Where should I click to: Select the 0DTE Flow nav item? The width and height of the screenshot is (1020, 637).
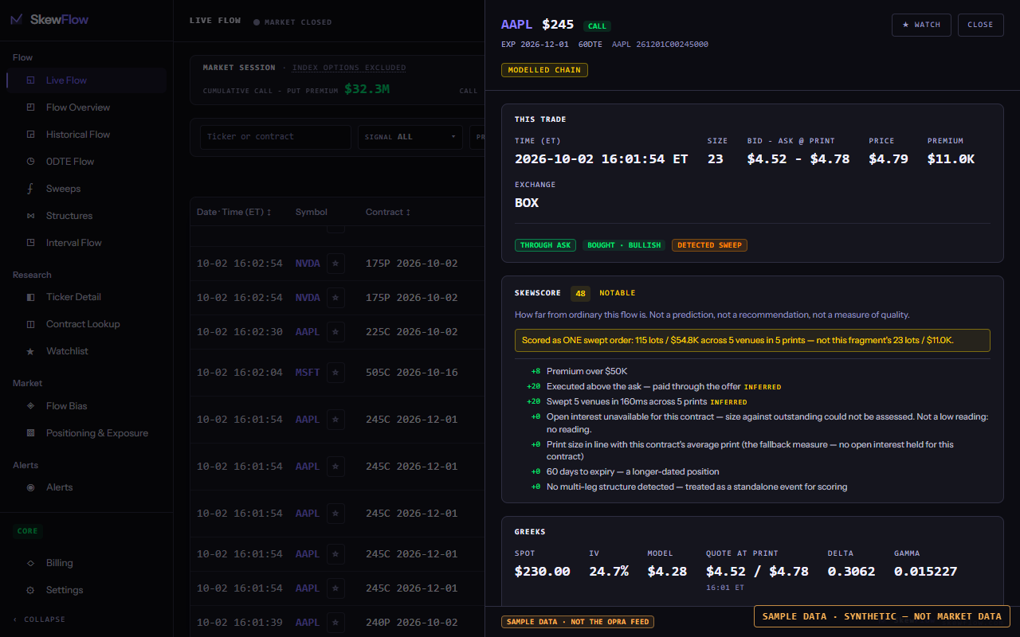point(87,162)
